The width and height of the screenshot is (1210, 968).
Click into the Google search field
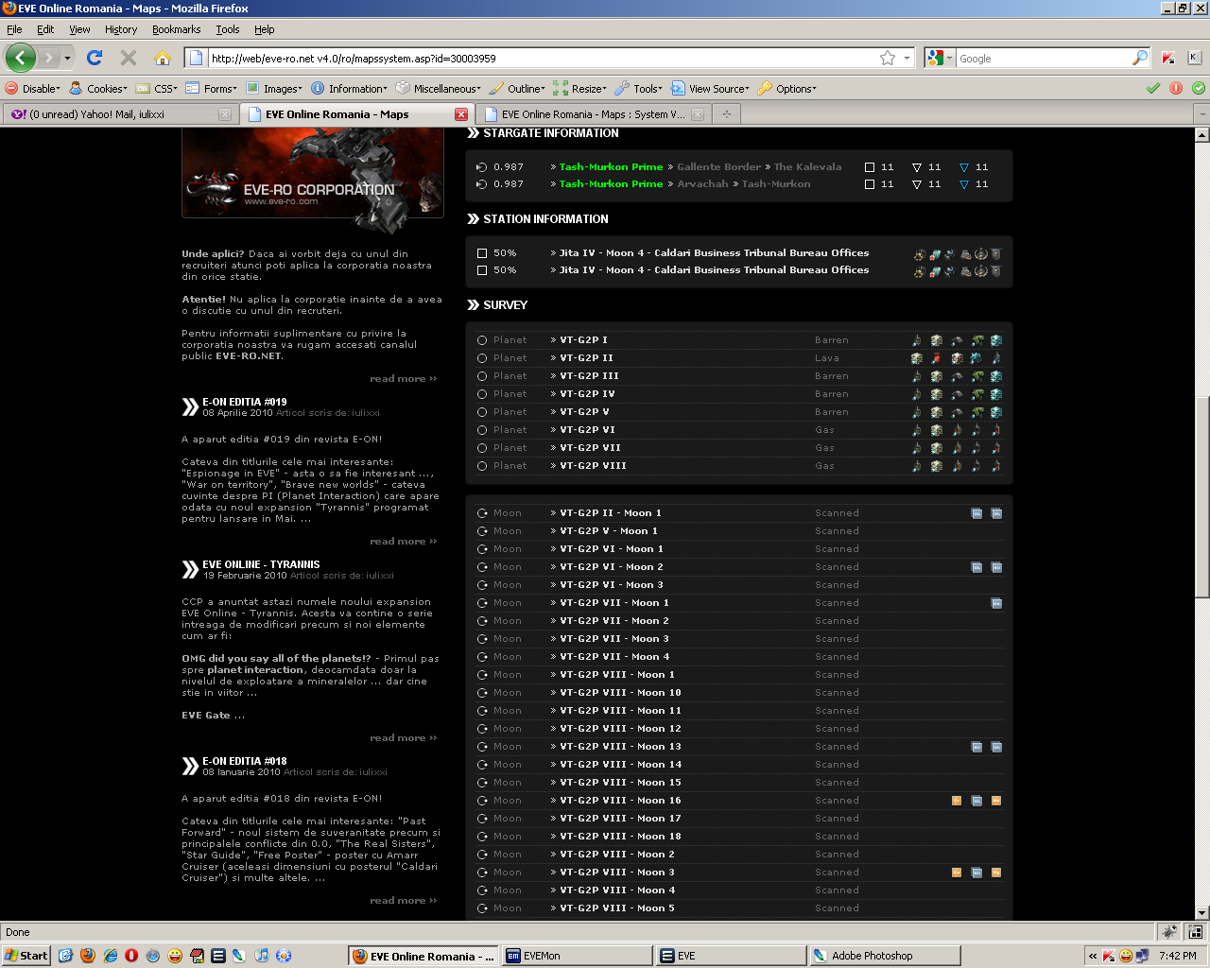(x=1044, y=58)
